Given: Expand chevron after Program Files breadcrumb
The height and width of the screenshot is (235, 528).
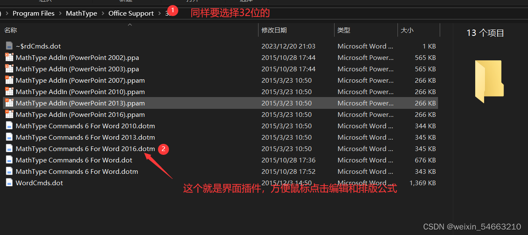Looking at the screenshot, I should pyautogui.click(x=60, y=14).
